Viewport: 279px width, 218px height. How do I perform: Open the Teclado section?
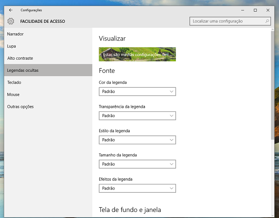click(48, 82)
